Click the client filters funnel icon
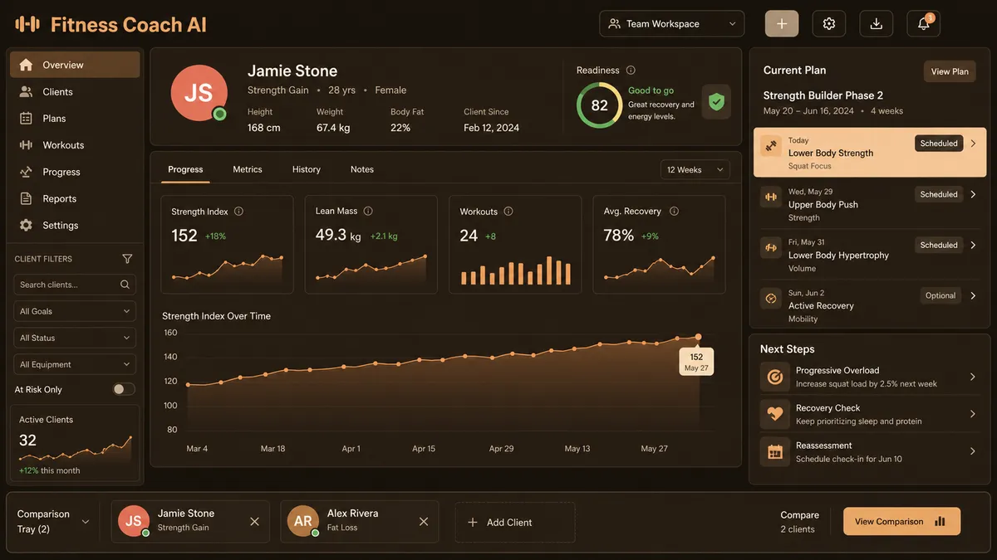 pos(127,259)
